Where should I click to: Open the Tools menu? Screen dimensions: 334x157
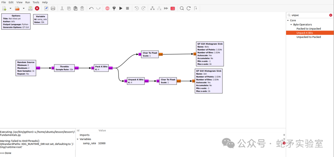(x=36, y=2)
